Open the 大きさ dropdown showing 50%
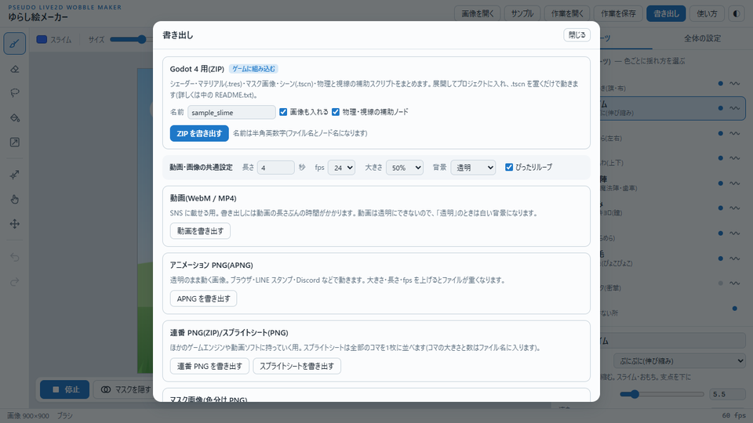This screenshot has height=423, width=753. click(x=405, y=168)
